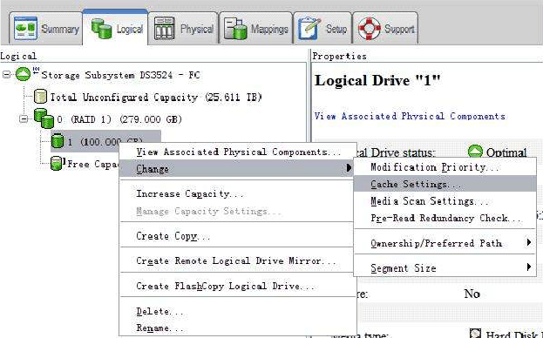The width and height of the screenshot is (543, 338).
Task: Click the green cylinders Logical icon
Action: 101,29
